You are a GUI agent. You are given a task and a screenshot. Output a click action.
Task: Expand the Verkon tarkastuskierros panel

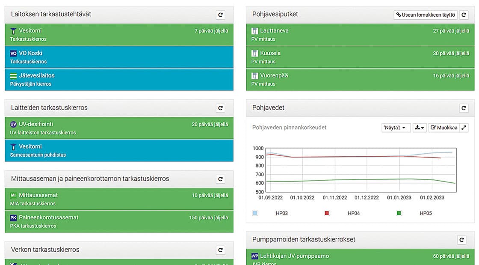click(x=221, y=250)
